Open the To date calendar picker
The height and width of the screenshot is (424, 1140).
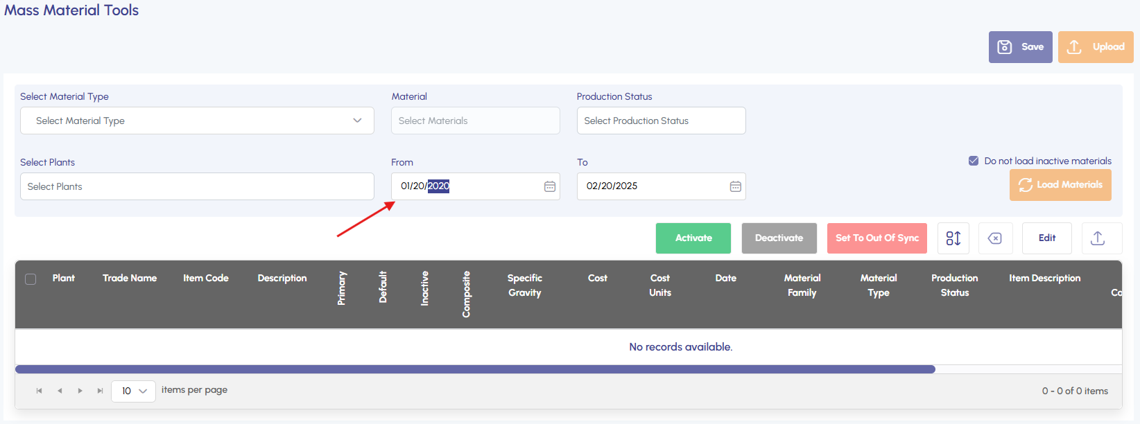735,186
